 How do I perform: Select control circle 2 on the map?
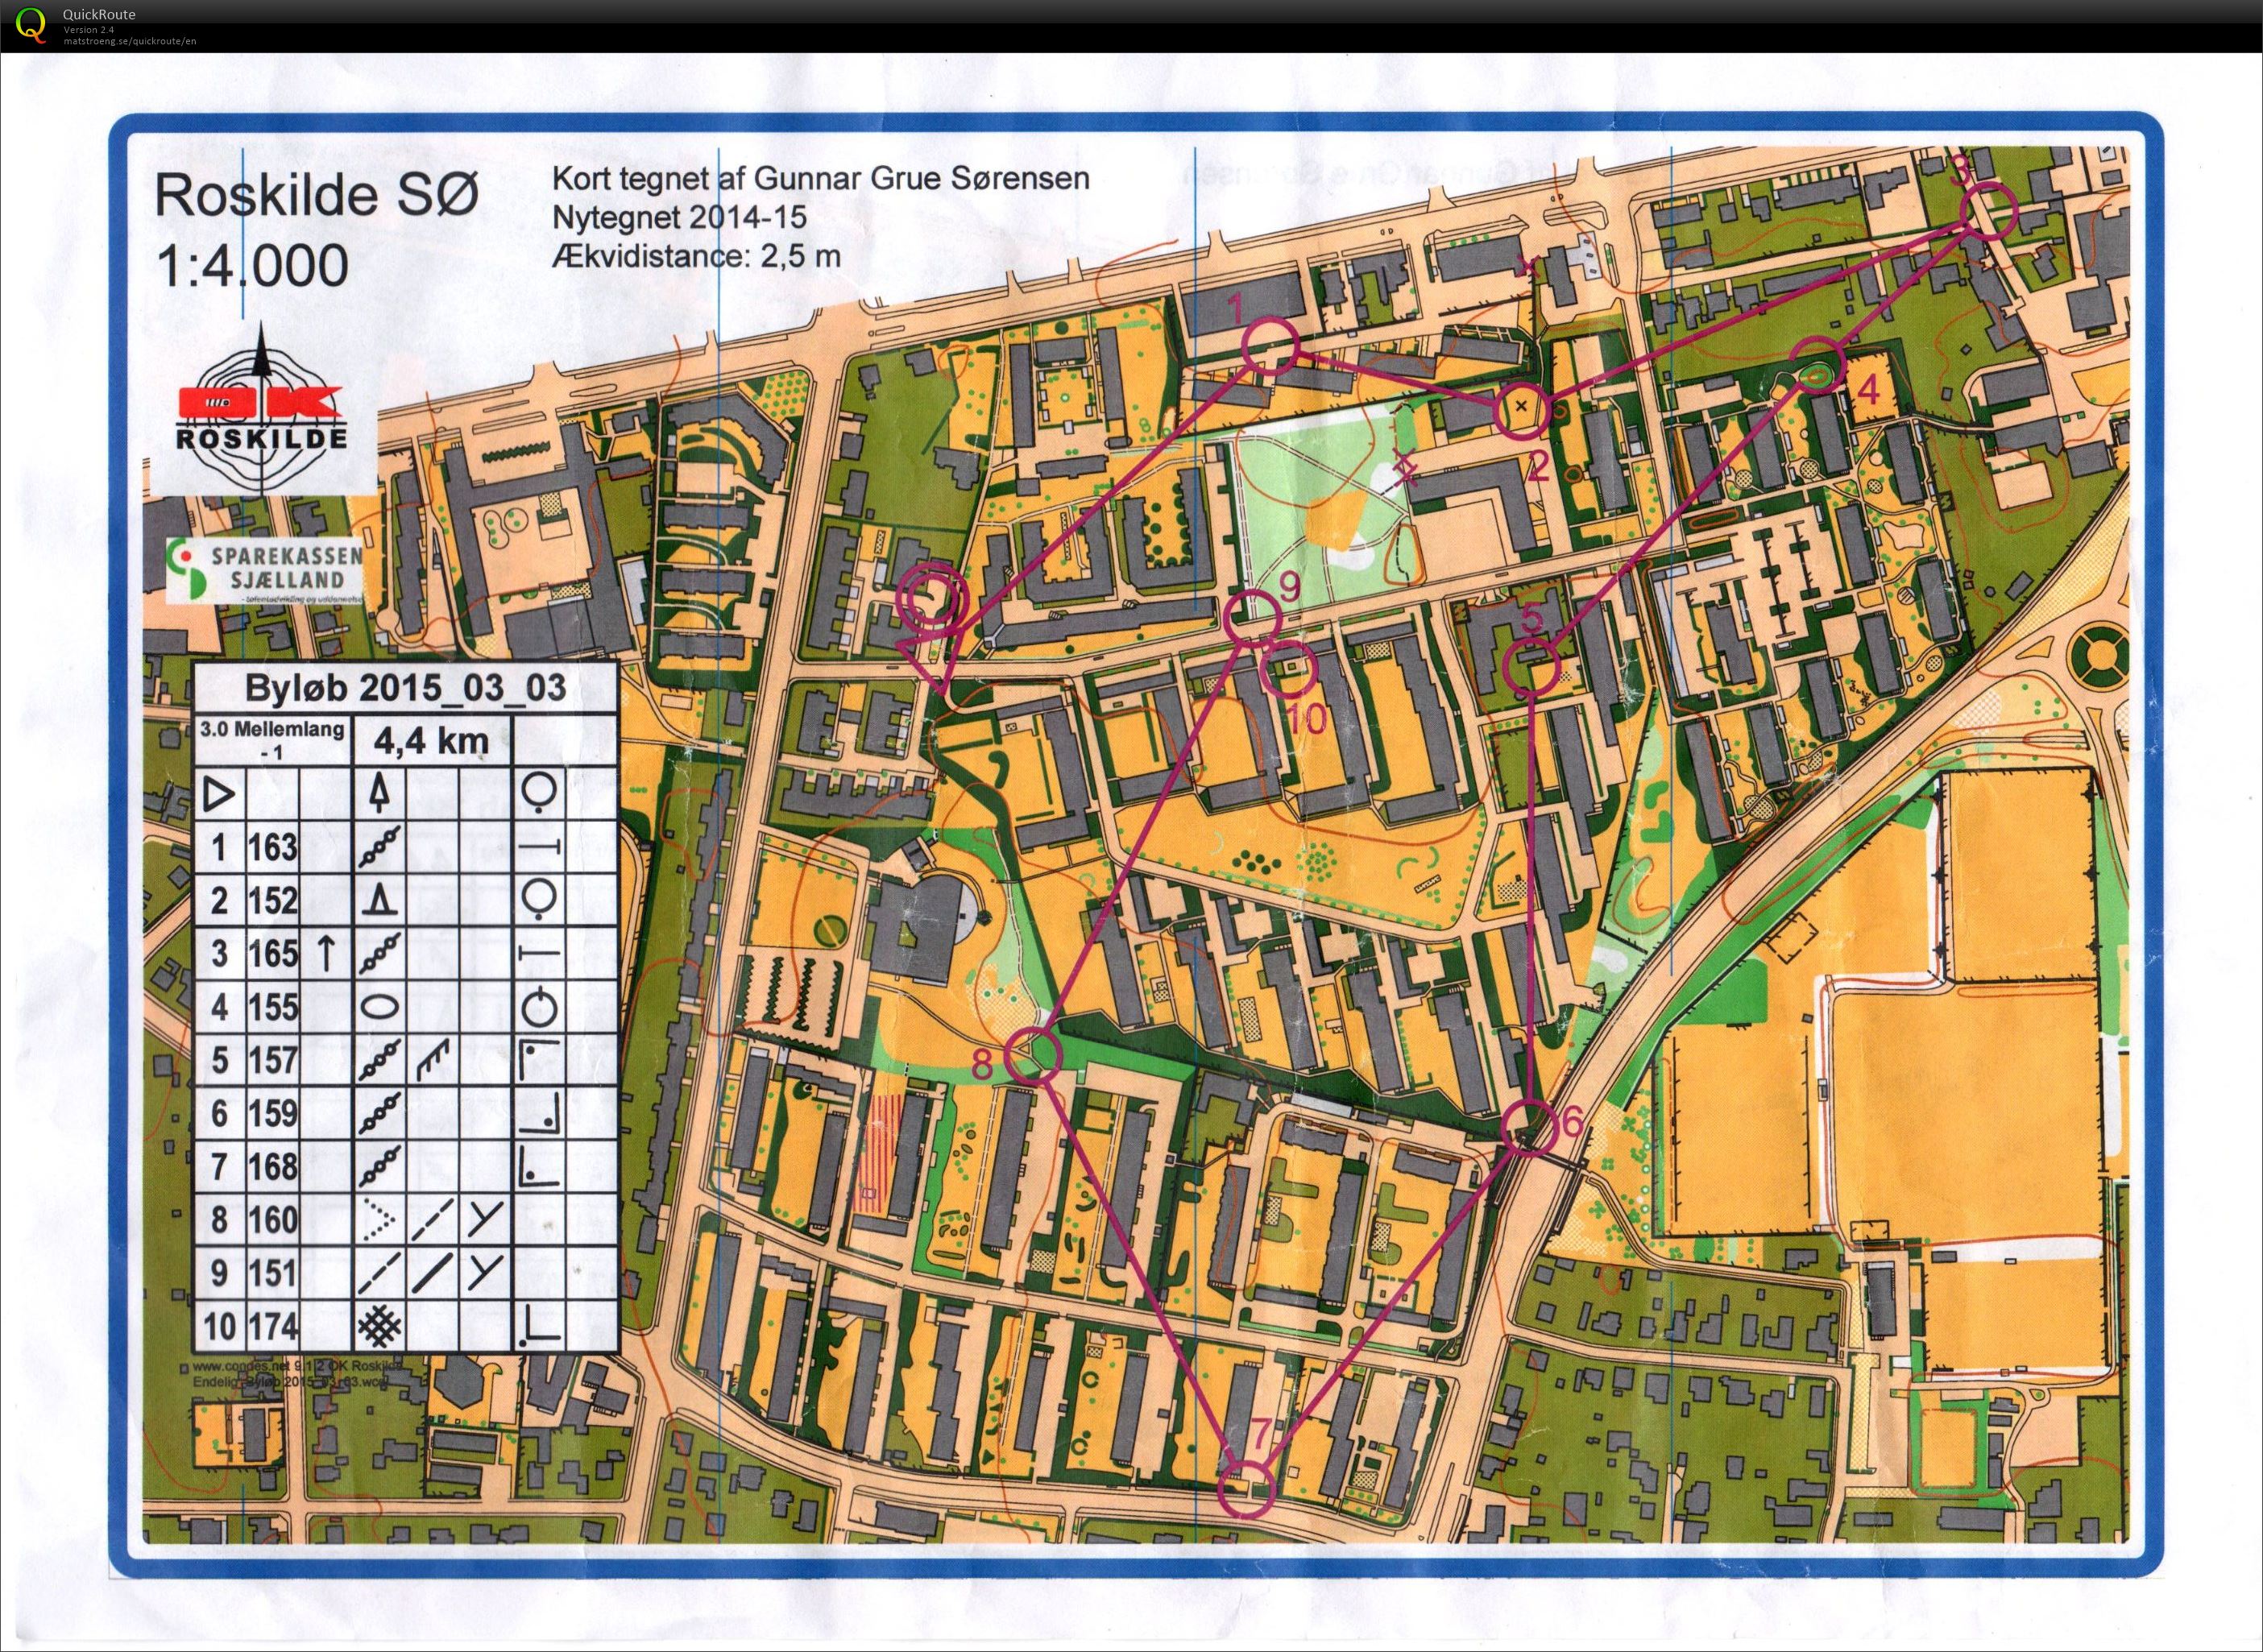[1521, 411]
